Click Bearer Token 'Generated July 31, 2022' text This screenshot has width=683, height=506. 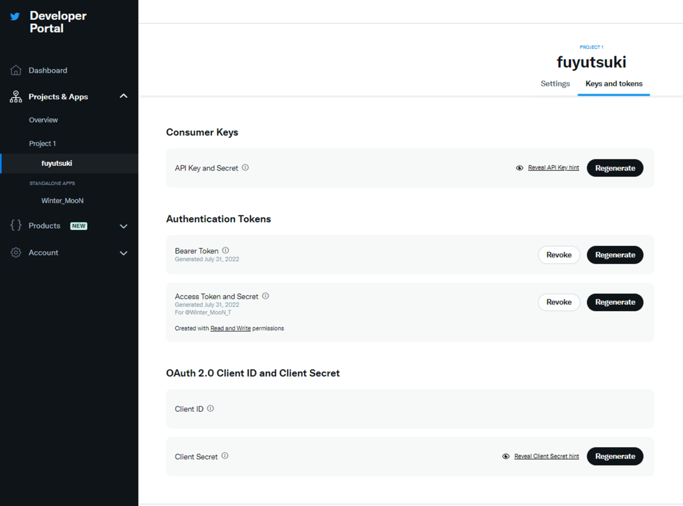tap(207, 259)
